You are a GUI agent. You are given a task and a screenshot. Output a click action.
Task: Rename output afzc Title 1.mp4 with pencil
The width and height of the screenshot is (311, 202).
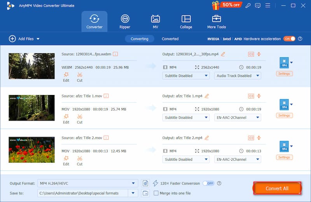pyautogui.click(x=207, y=96)
